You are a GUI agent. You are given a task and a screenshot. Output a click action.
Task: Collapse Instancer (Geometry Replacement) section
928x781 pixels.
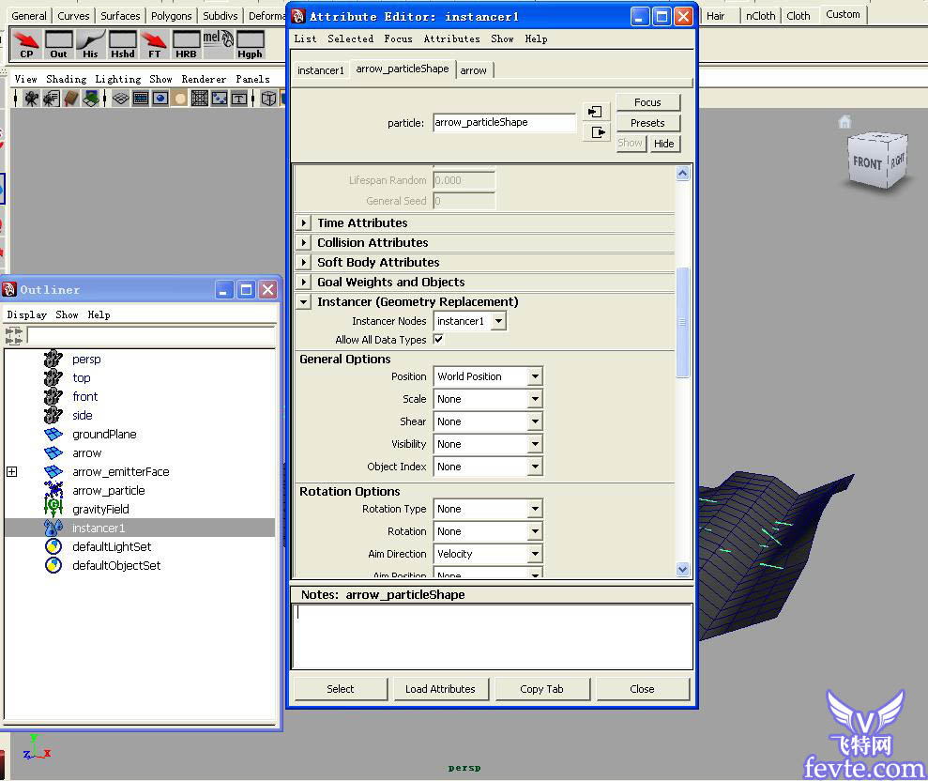coord(304,301)
